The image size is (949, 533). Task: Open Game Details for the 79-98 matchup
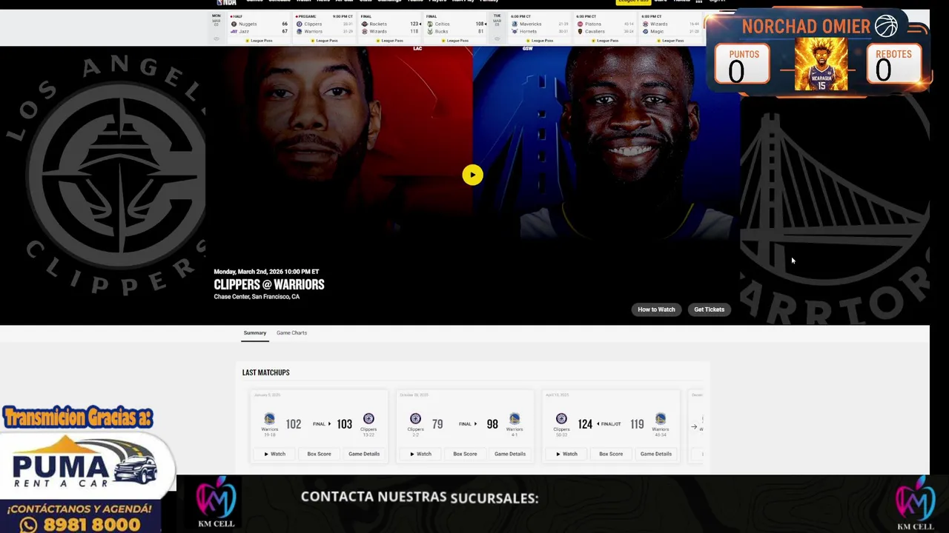pyautogui.click(x=510, y=454)
